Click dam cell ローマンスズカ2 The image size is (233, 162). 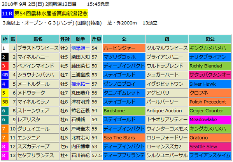click(167, 146)
